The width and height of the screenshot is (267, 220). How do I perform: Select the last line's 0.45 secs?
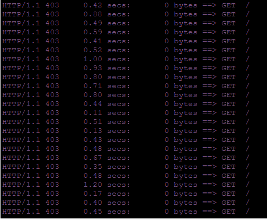click(x=106, y=212)
